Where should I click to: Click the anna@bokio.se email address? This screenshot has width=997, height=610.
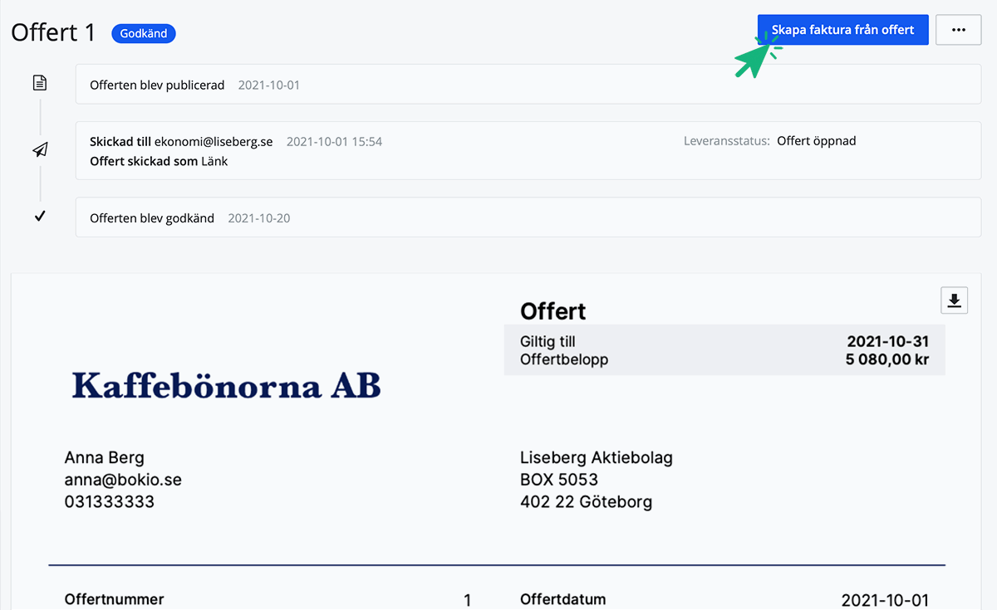[x=123, y=480]
